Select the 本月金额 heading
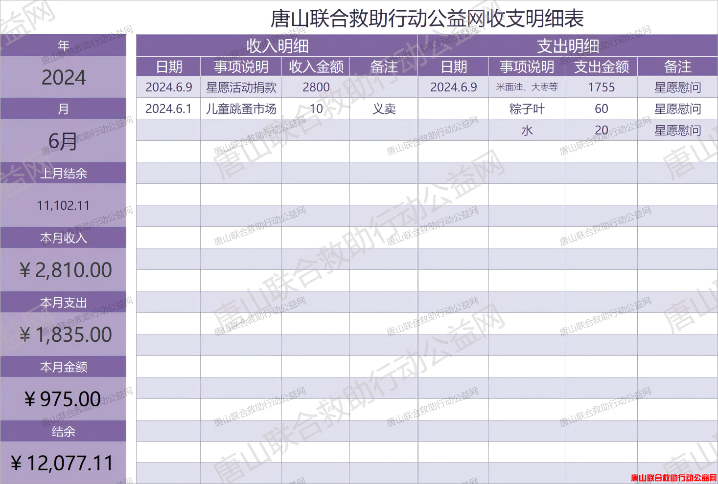718x484 pixels. 63,367
